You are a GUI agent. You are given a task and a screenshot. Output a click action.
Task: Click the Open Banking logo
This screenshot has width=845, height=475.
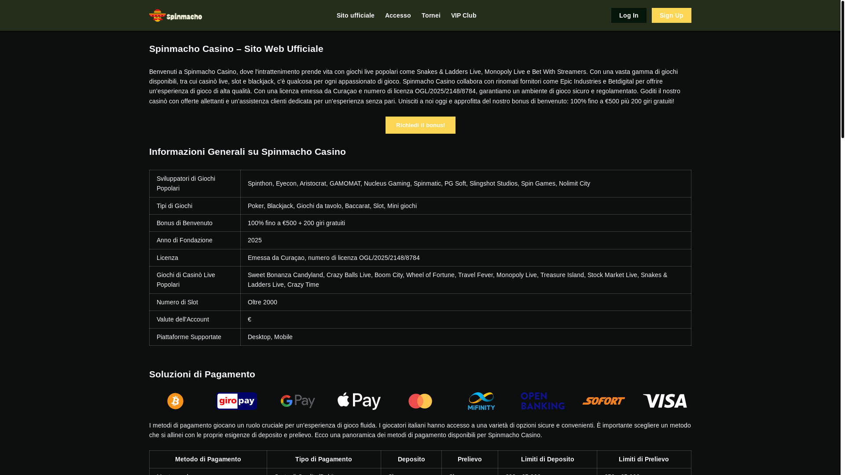click(x=543, y=401)
